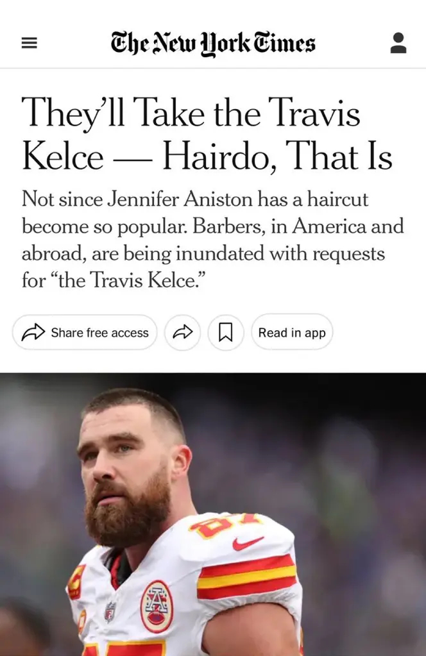The height and width of the screenshot is (656, 426).
Task: Click the round patch on the jersey chest
Action: point(157,606)
